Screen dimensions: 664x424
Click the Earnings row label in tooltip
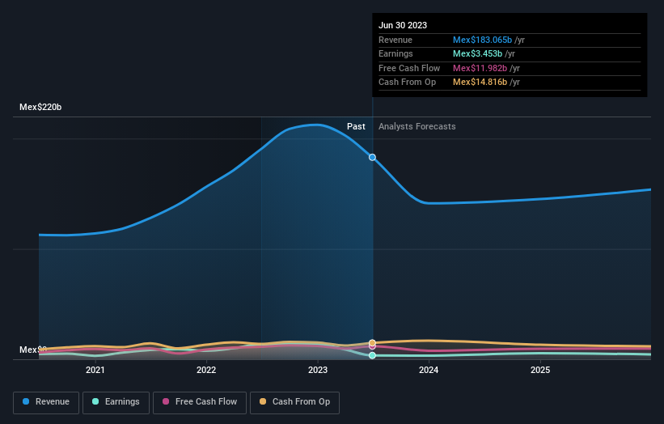point(395,53)
